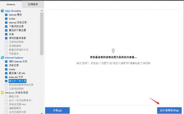Click the 将您最喜爱的清理设置为您的首页屏幕 heading
Image resolution: width=184 pixels, height=114 pixels.
113,57
